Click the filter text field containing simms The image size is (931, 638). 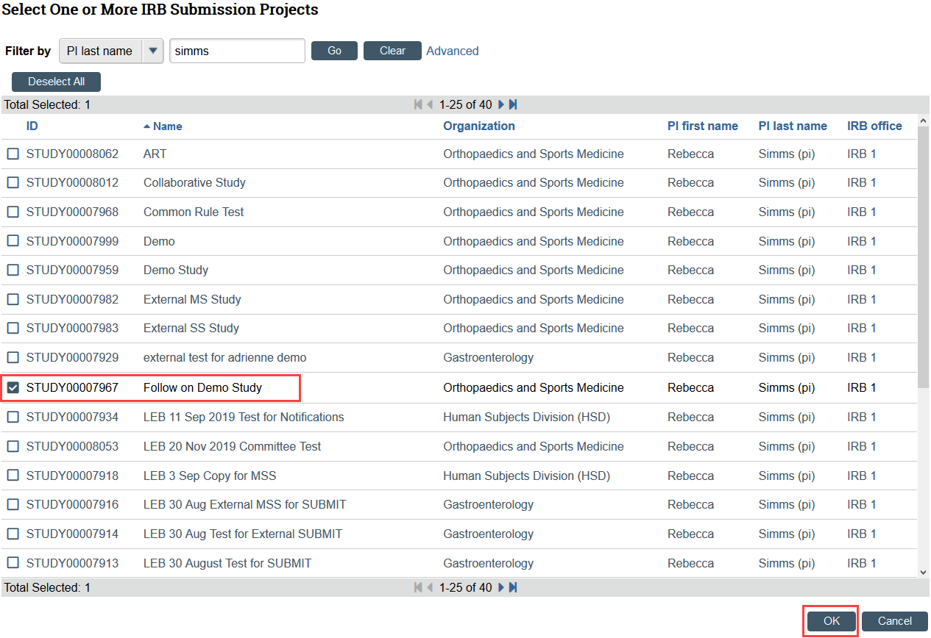[x=237, y=51]
